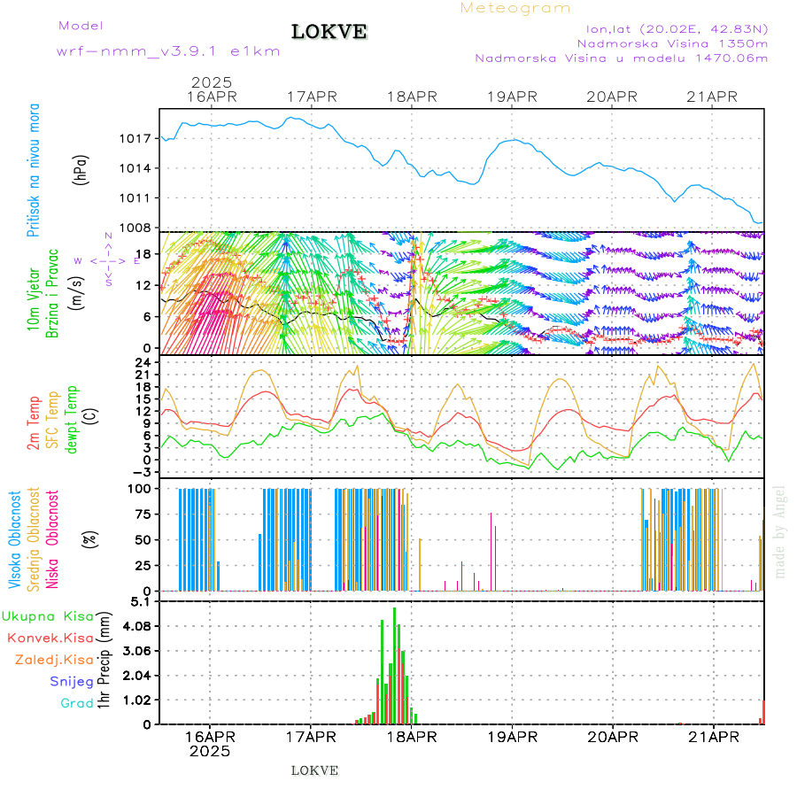797x797 pixels.
Task: Click the 9 temperature tick
Action: (x=147, y=423)
